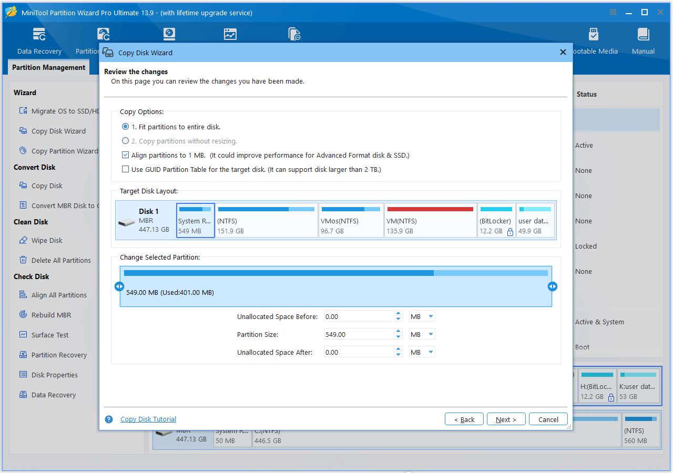Open the hamburger menu in title bar
Image resolution: width=673 pixels, height=473 pixels.
[613, 12]
